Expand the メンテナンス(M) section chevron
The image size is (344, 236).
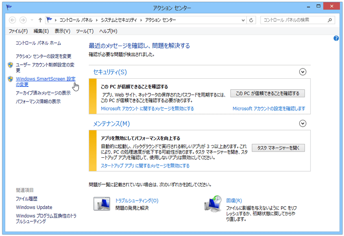pyautogui.click(x=303, y=124)
